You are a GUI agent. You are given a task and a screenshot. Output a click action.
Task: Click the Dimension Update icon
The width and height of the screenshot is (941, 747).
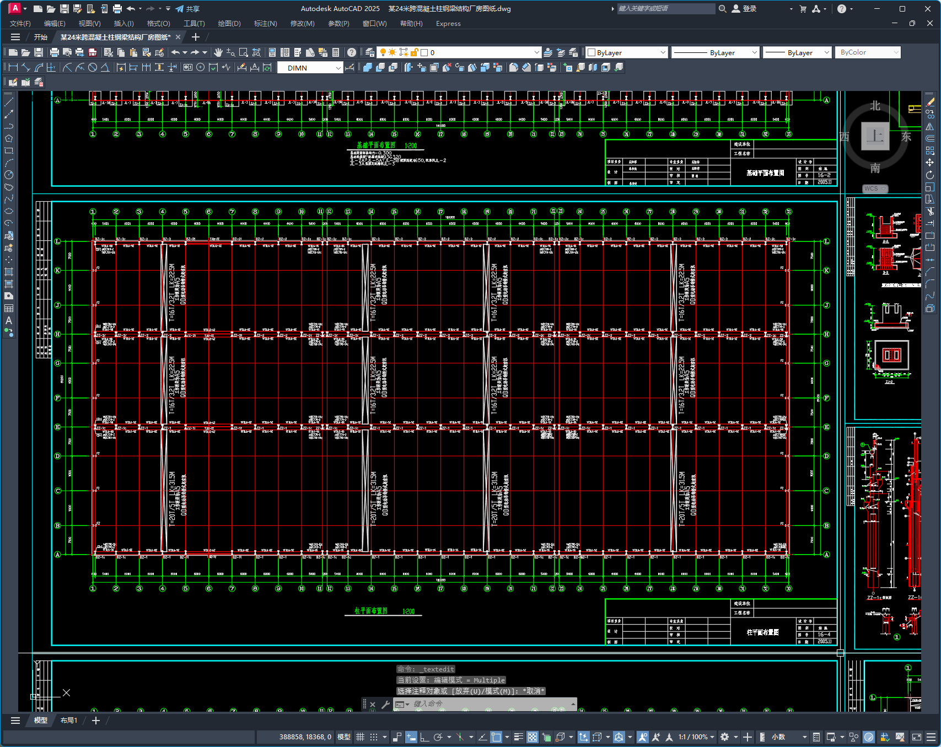267,67
